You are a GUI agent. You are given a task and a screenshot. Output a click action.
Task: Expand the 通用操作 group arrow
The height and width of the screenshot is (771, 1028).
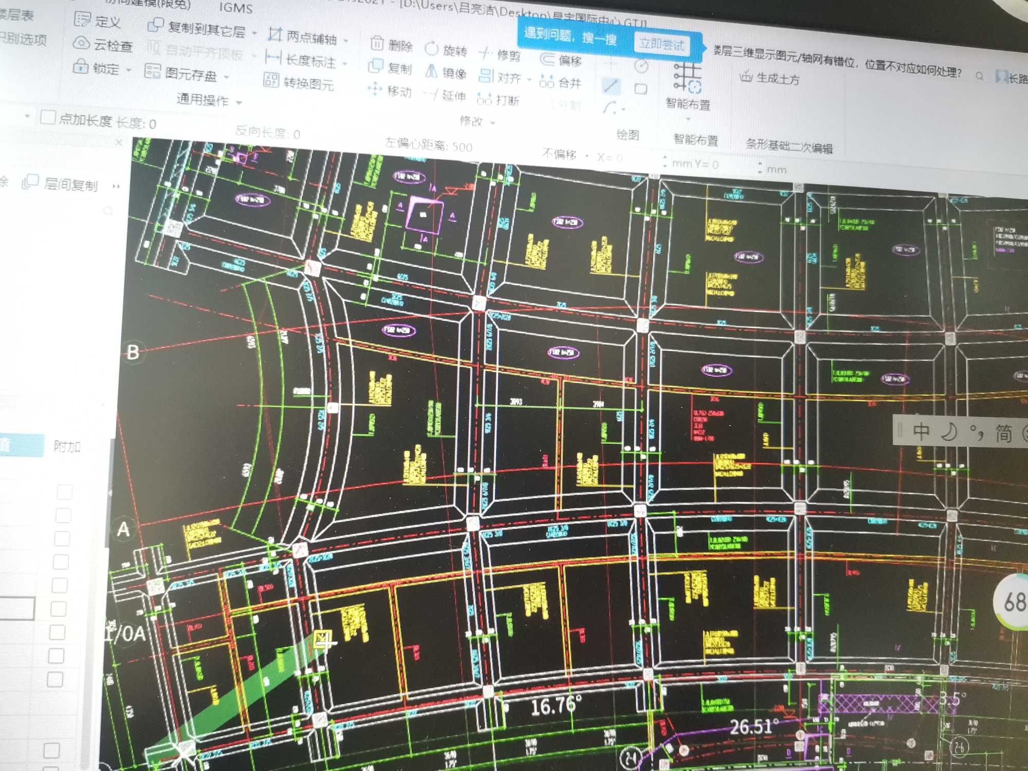coord(239,103)
